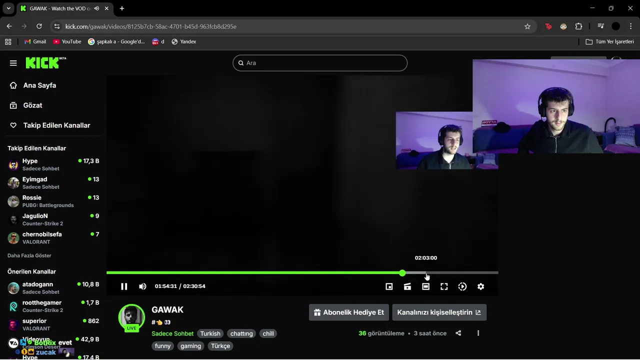This screenshot has width=640, height=360.
Task: View site information icon in the address bar
Action: (57, 26)
